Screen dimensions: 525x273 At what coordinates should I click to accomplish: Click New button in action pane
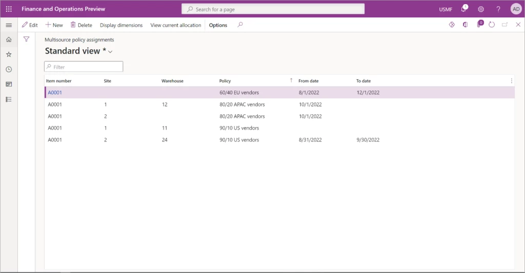[x=54, y=25]
